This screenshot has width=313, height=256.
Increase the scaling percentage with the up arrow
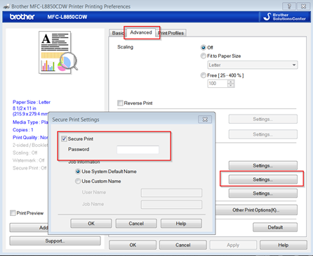point(231,82)
